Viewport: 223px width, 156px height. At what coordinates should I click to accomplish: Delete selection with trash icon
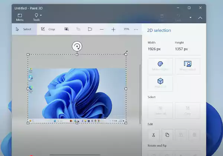coord(194,135)
